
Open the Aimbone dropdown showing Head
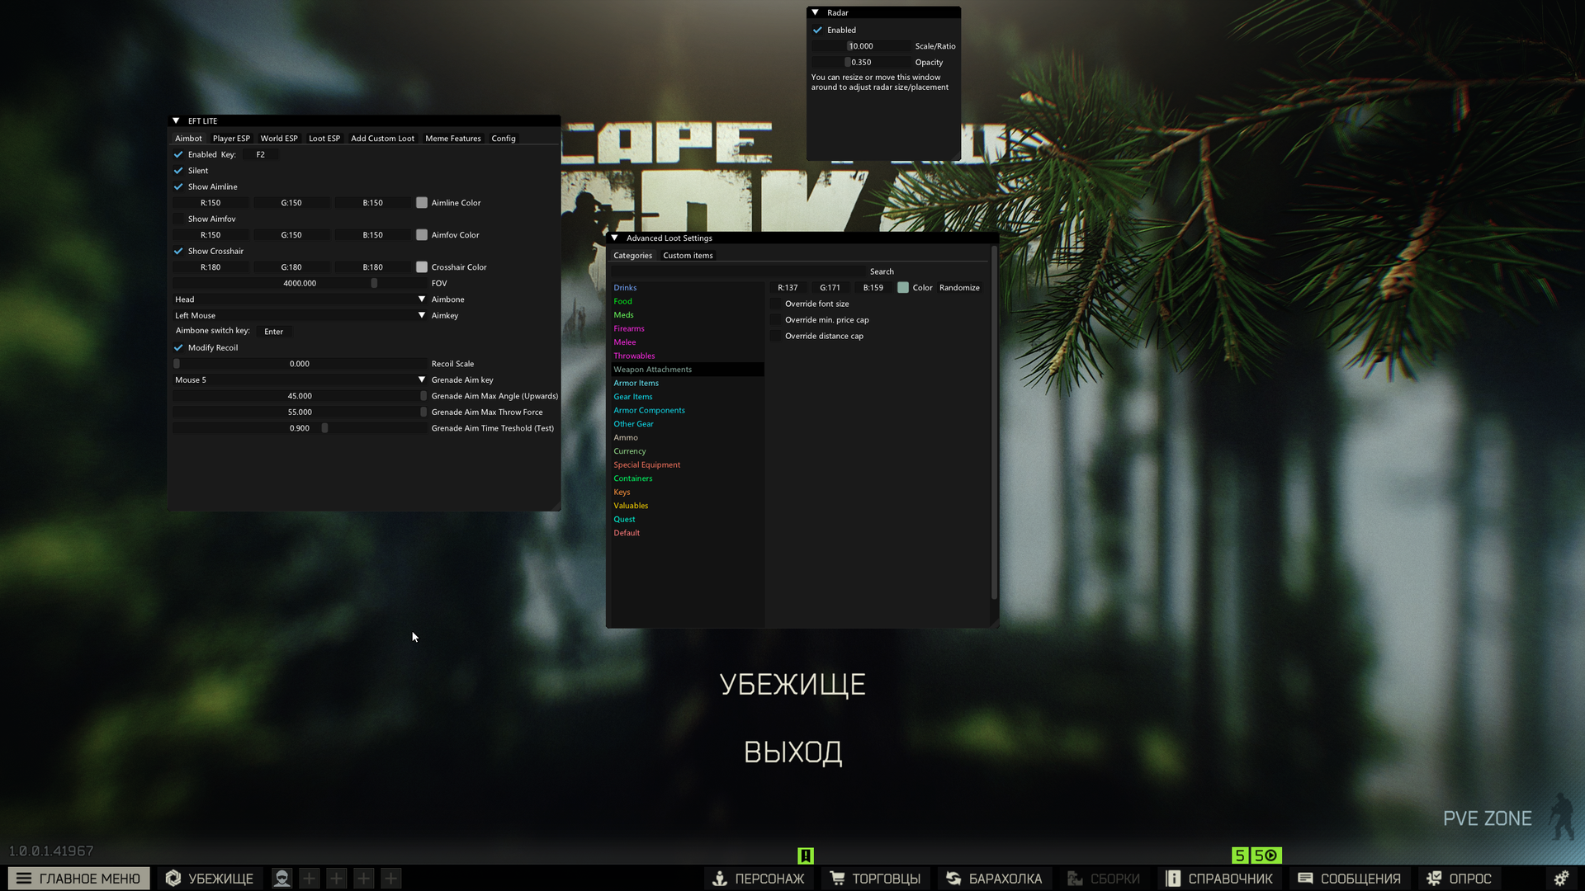click(300, 299)
